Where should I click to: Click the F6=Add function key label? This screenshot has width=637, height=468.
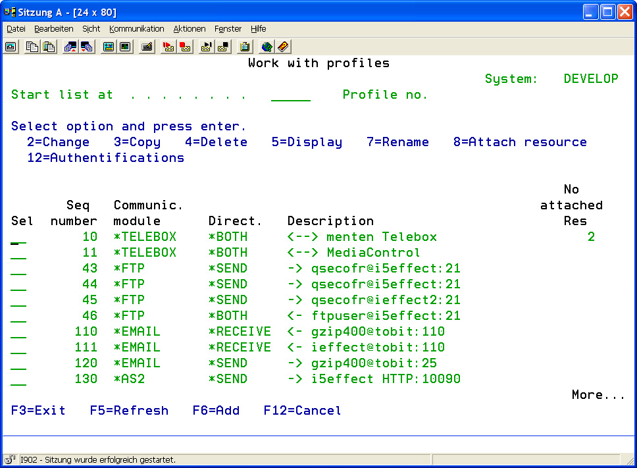click(x=216, y=411)
